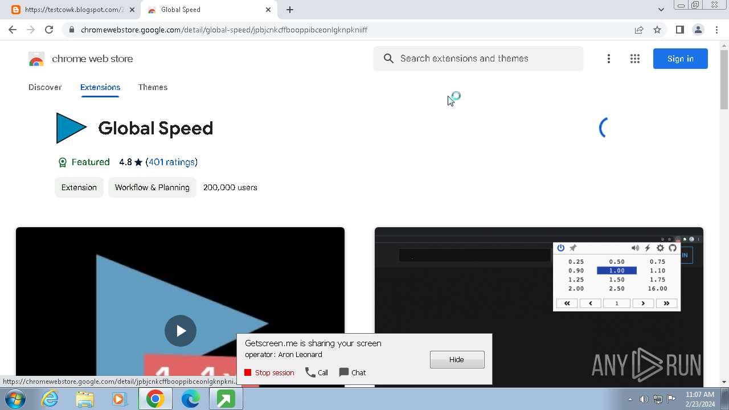Play the Global Speed preview video
Image resolution: width=729 pixels, height=410 pixels.
coord(181,331)
